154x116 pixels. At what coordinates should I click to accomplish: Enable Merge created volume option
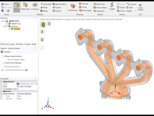click(x=2, y=56)
